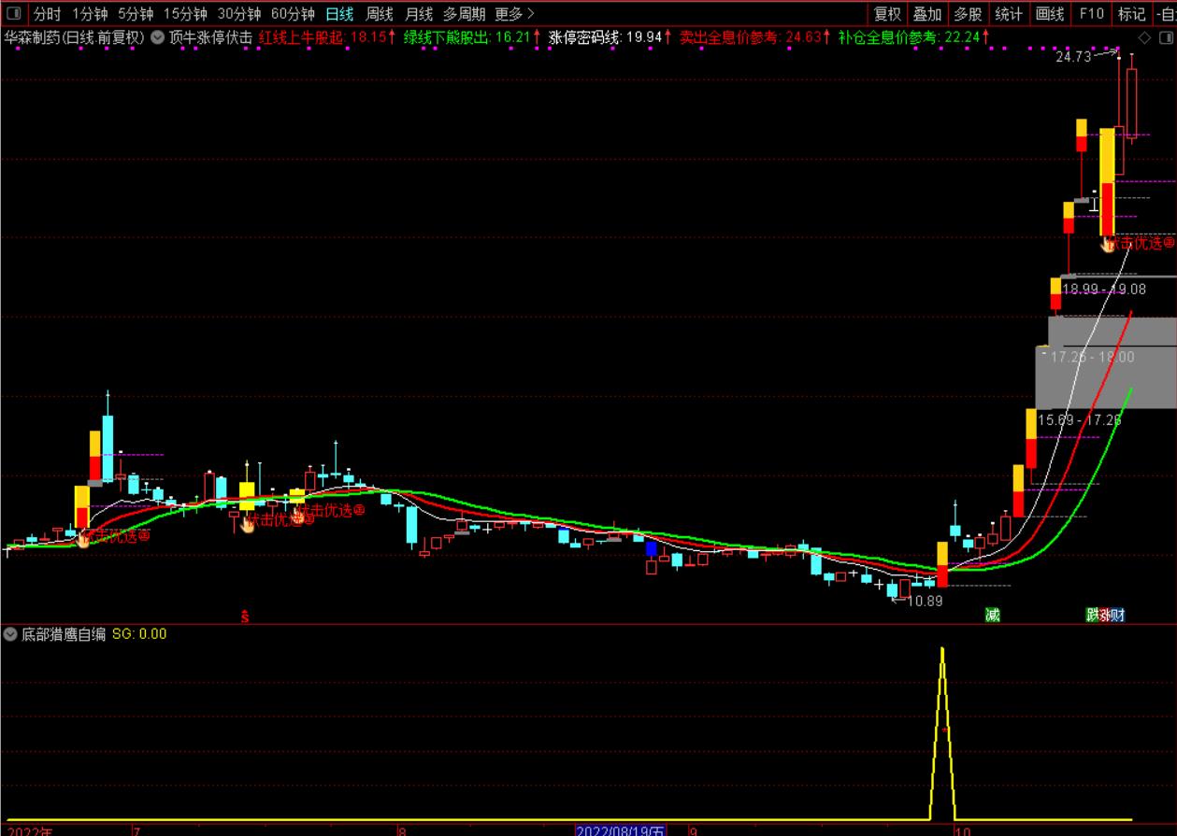Click the 24.73 high price label
Screen dimensions: 1177x836
point(1073,57)
